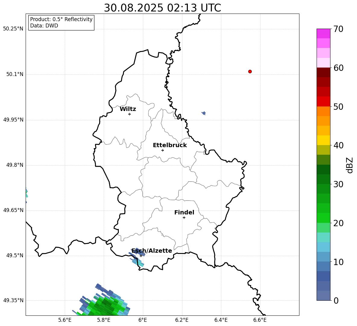Click the colorbar tick label 40
Viewport: 357px width, 326px height.
[x=338, y=145]
